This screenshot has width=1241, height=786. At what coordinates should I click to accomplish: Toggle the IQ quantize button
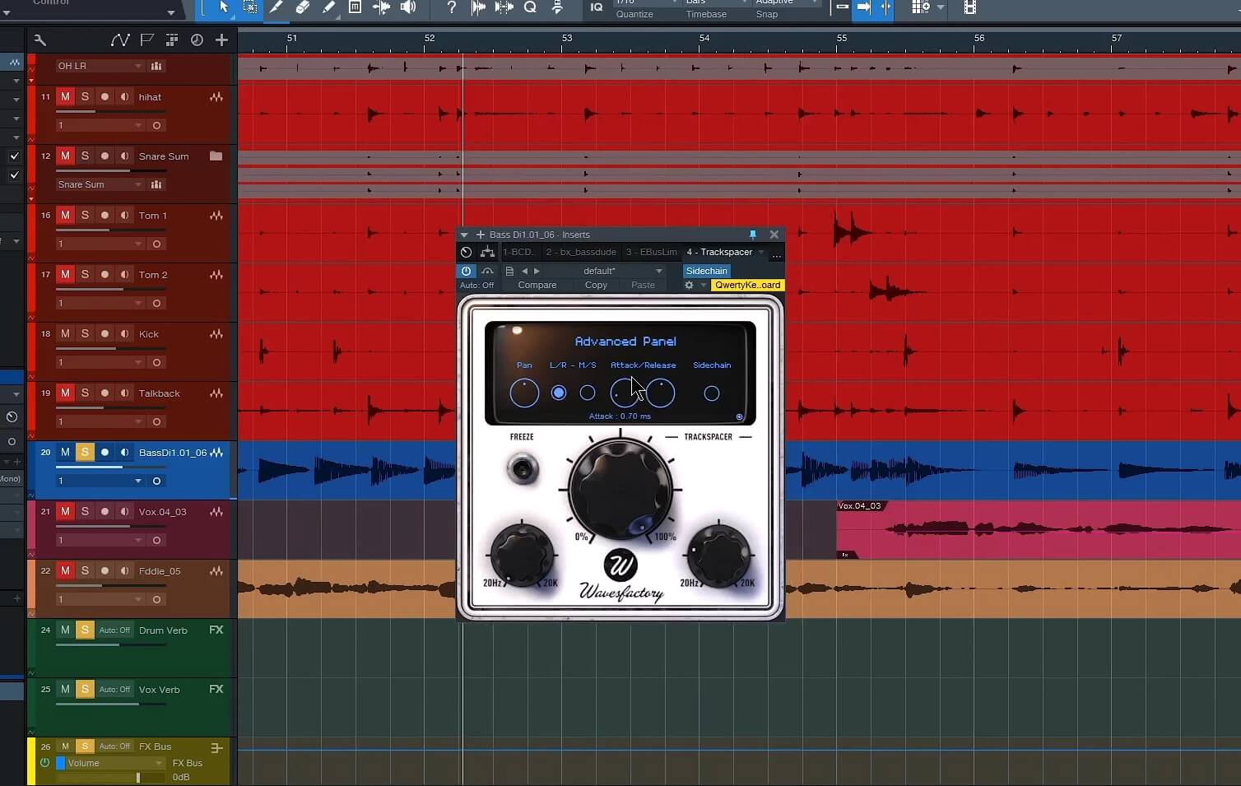pos(597,7)
